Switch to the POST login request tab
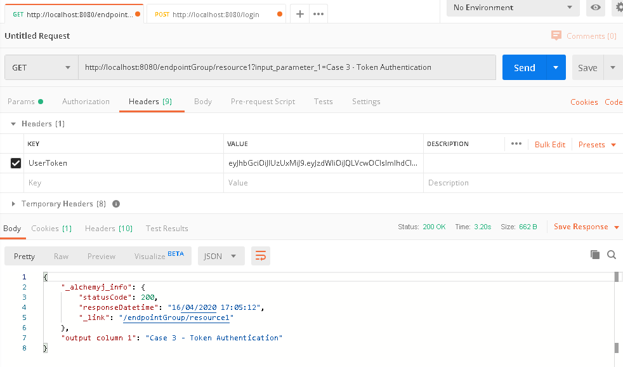623x367 pixels. point(216,14)
